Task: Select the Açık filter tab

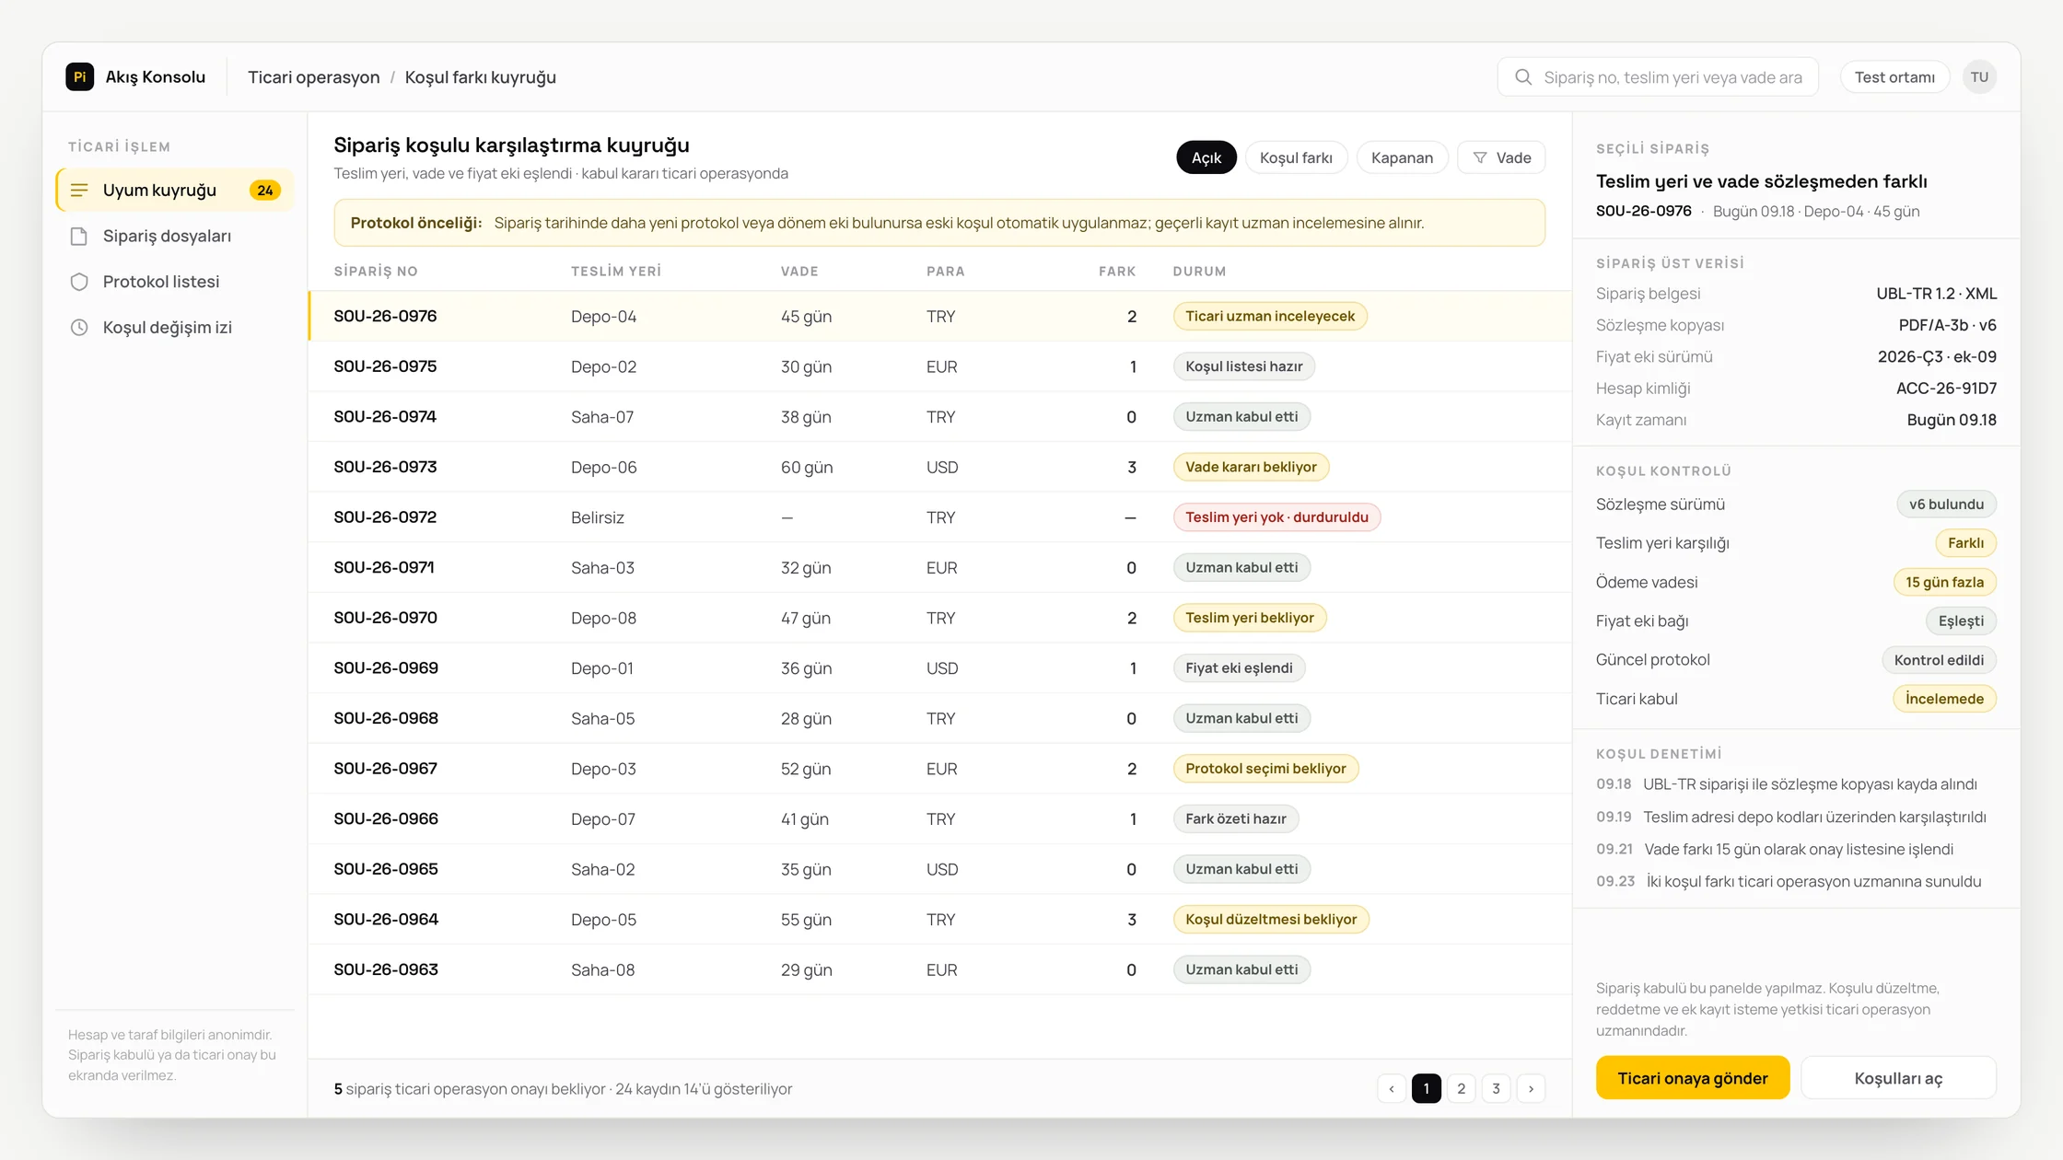Action: click(1206, 157)
